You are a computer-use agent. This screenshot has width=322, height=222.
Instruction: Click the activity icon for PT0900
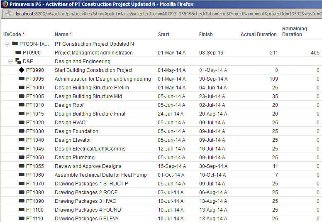[18, 52]
